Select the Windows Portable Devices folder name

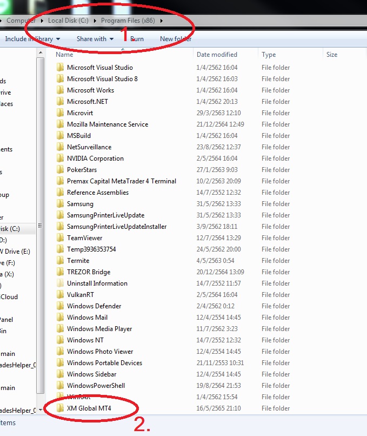pos(104,363)
